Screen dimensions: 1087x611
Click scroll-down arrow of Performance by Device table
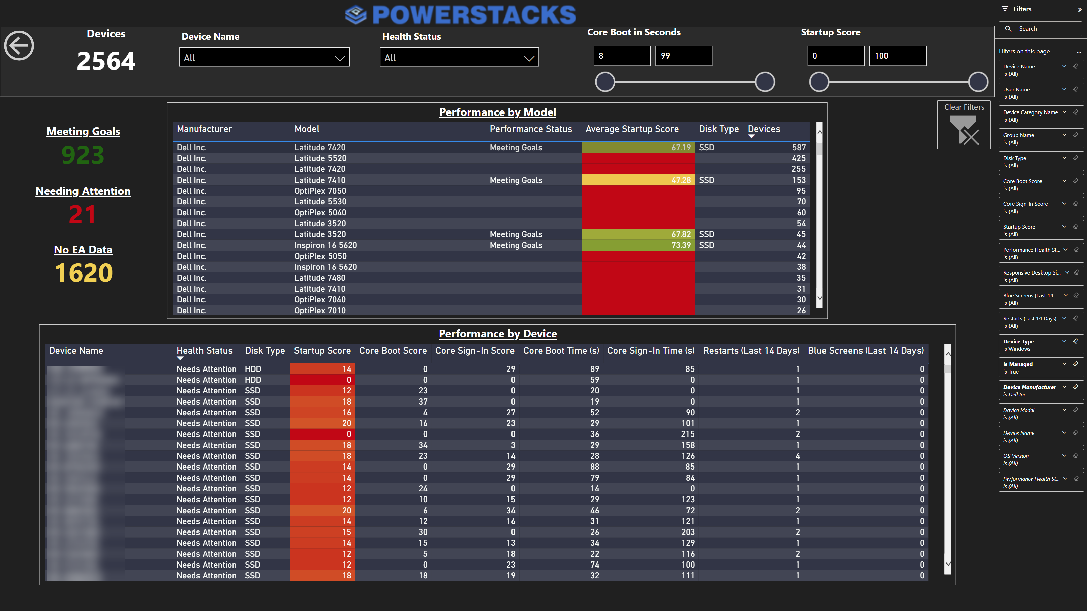[x=948, y=564]
